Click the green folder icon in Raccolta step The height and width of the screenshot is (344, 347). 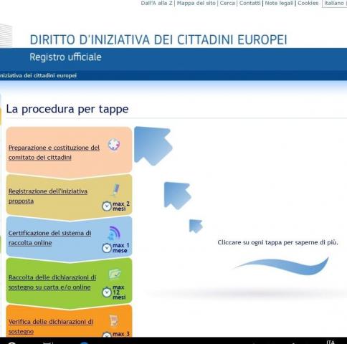[x=115, y=274]
